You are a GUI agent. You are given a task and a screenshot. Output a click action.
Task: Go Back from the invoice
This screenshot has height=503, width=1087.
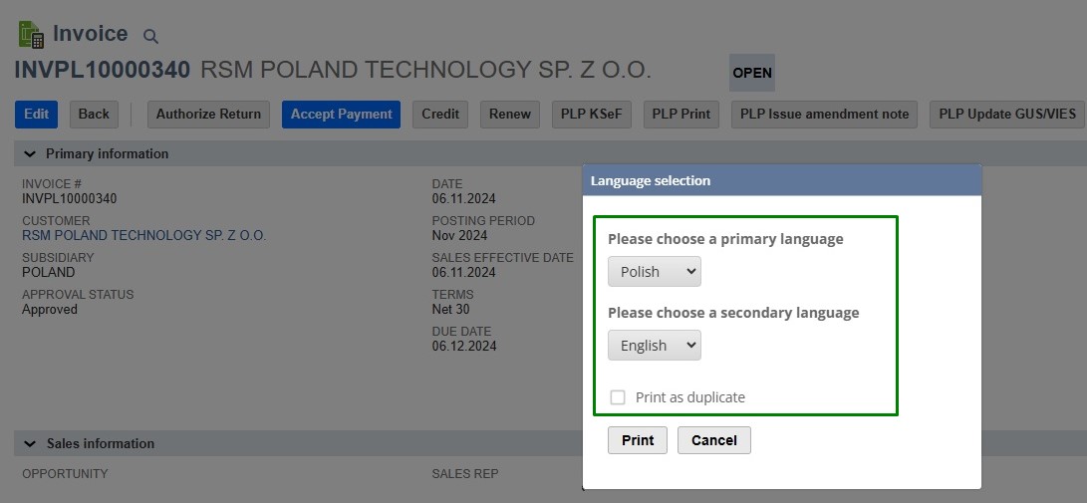(x=94, y=115)
